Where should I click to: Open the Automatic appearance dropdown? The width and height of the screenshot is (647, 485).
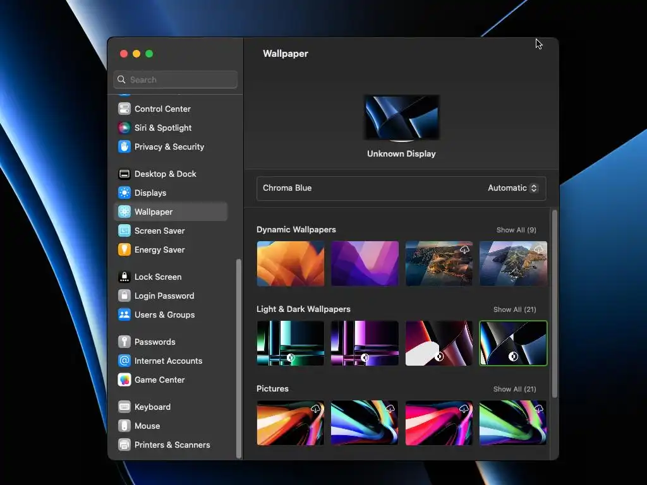(512, 188)
